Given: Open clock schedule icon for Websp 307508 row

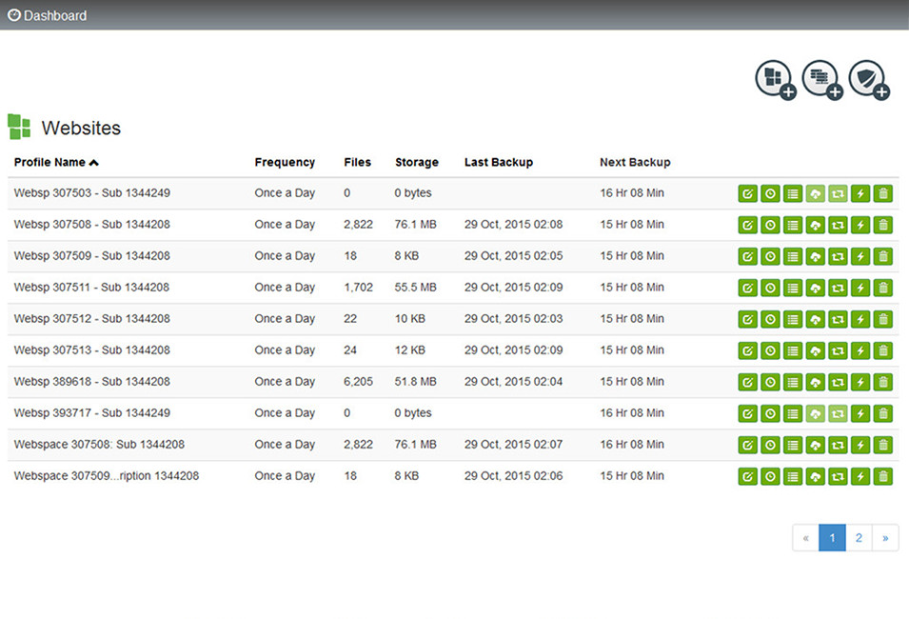Looking at the screenshot, I should click(x=770, y=226).
